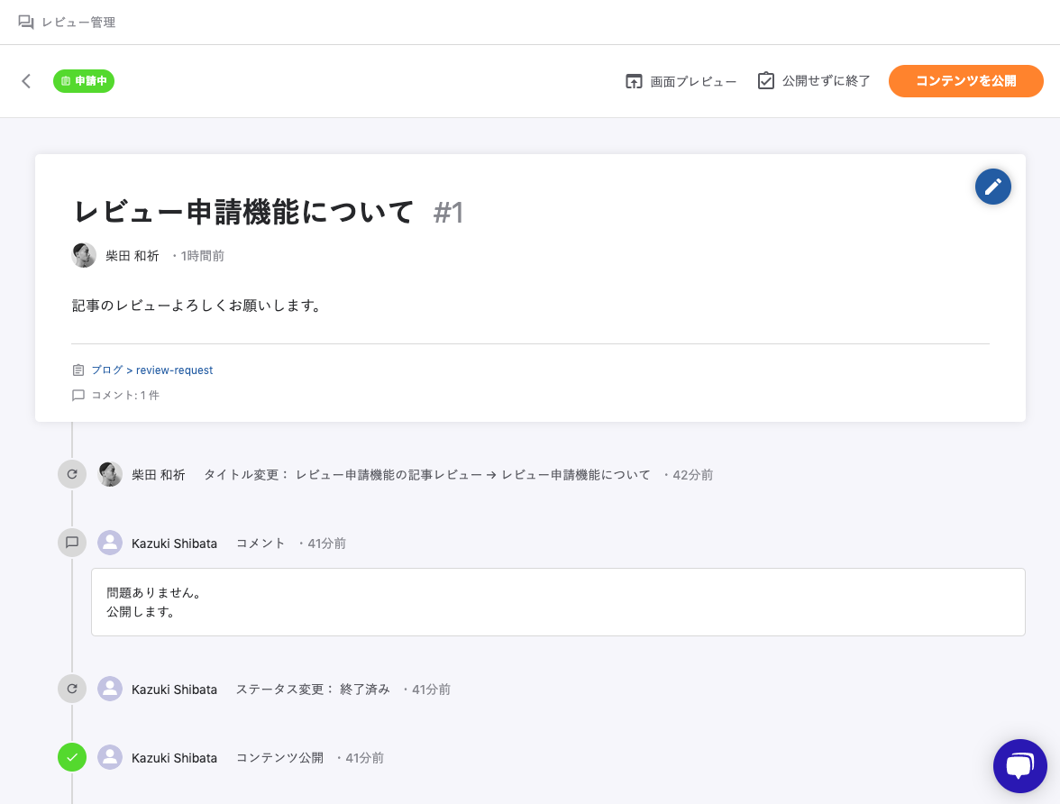Click 柴田 和祈 avatar under the title
Screen dimensions: 1060x804
pyautogui.click(x=84, y=256)
